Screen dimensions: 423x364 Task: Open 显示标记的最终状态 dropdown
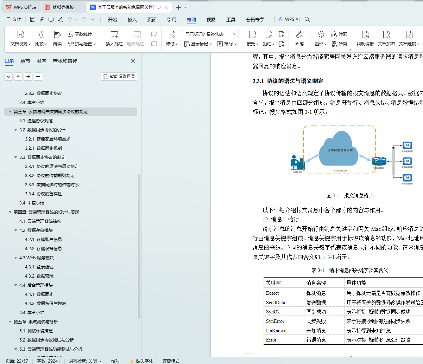coord(210,34)
